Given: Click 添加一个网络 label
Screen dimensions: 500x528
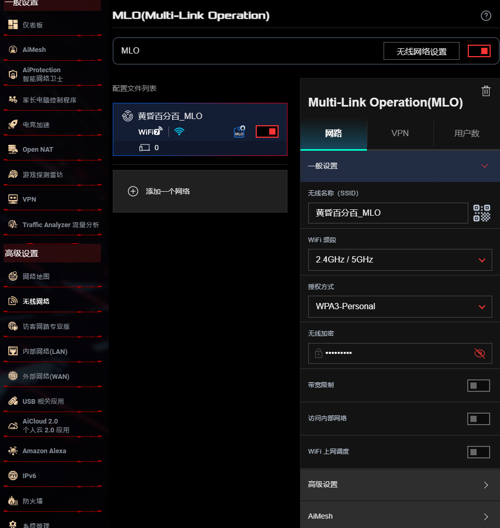Looking at the screenshot, I should [168, 191].
